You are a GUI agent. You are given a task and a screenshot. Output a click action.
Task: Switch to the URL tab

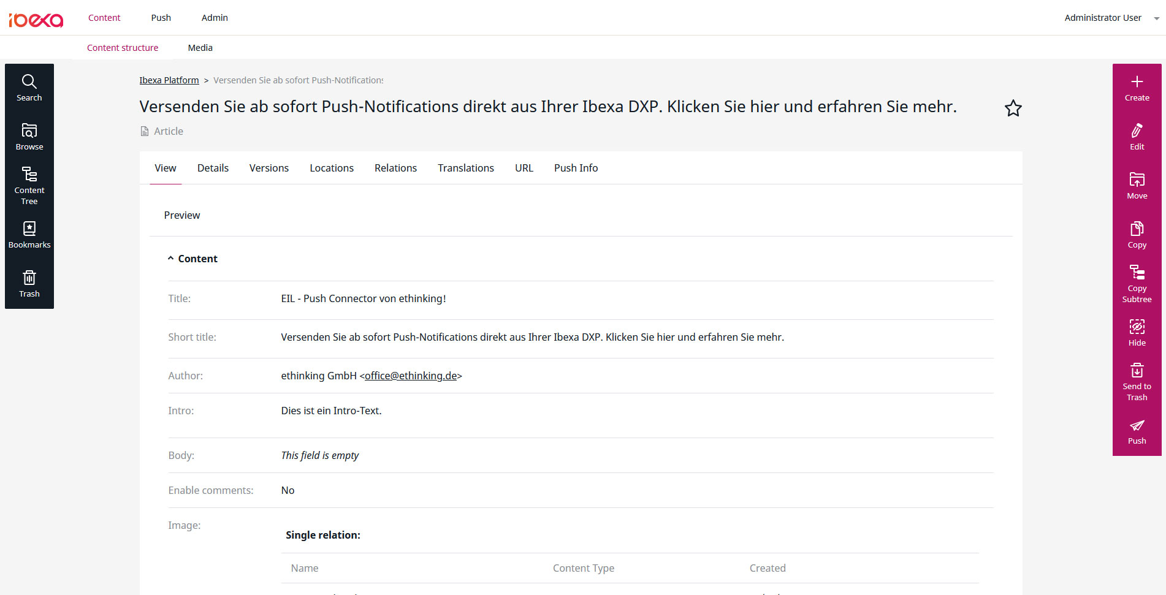tap(524, 168)
